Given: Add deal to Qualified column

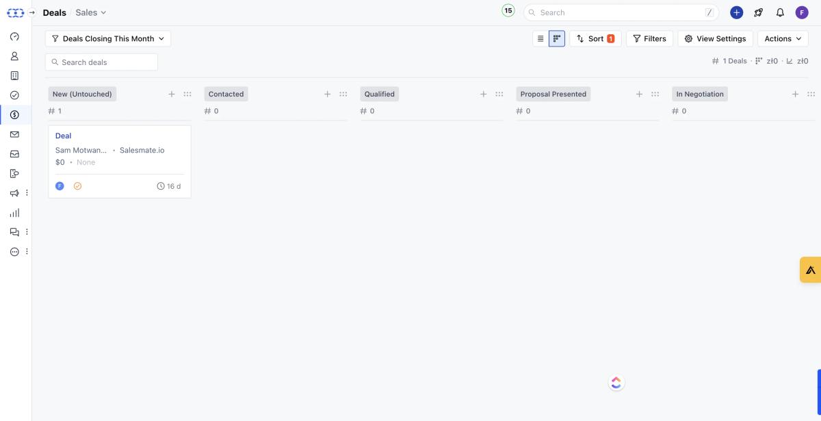Looking at the screenshot, I should coord(484,94).
